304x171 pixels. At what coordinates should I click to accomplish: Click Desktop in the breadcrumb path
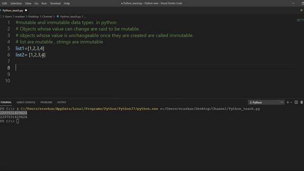(33, 17)
